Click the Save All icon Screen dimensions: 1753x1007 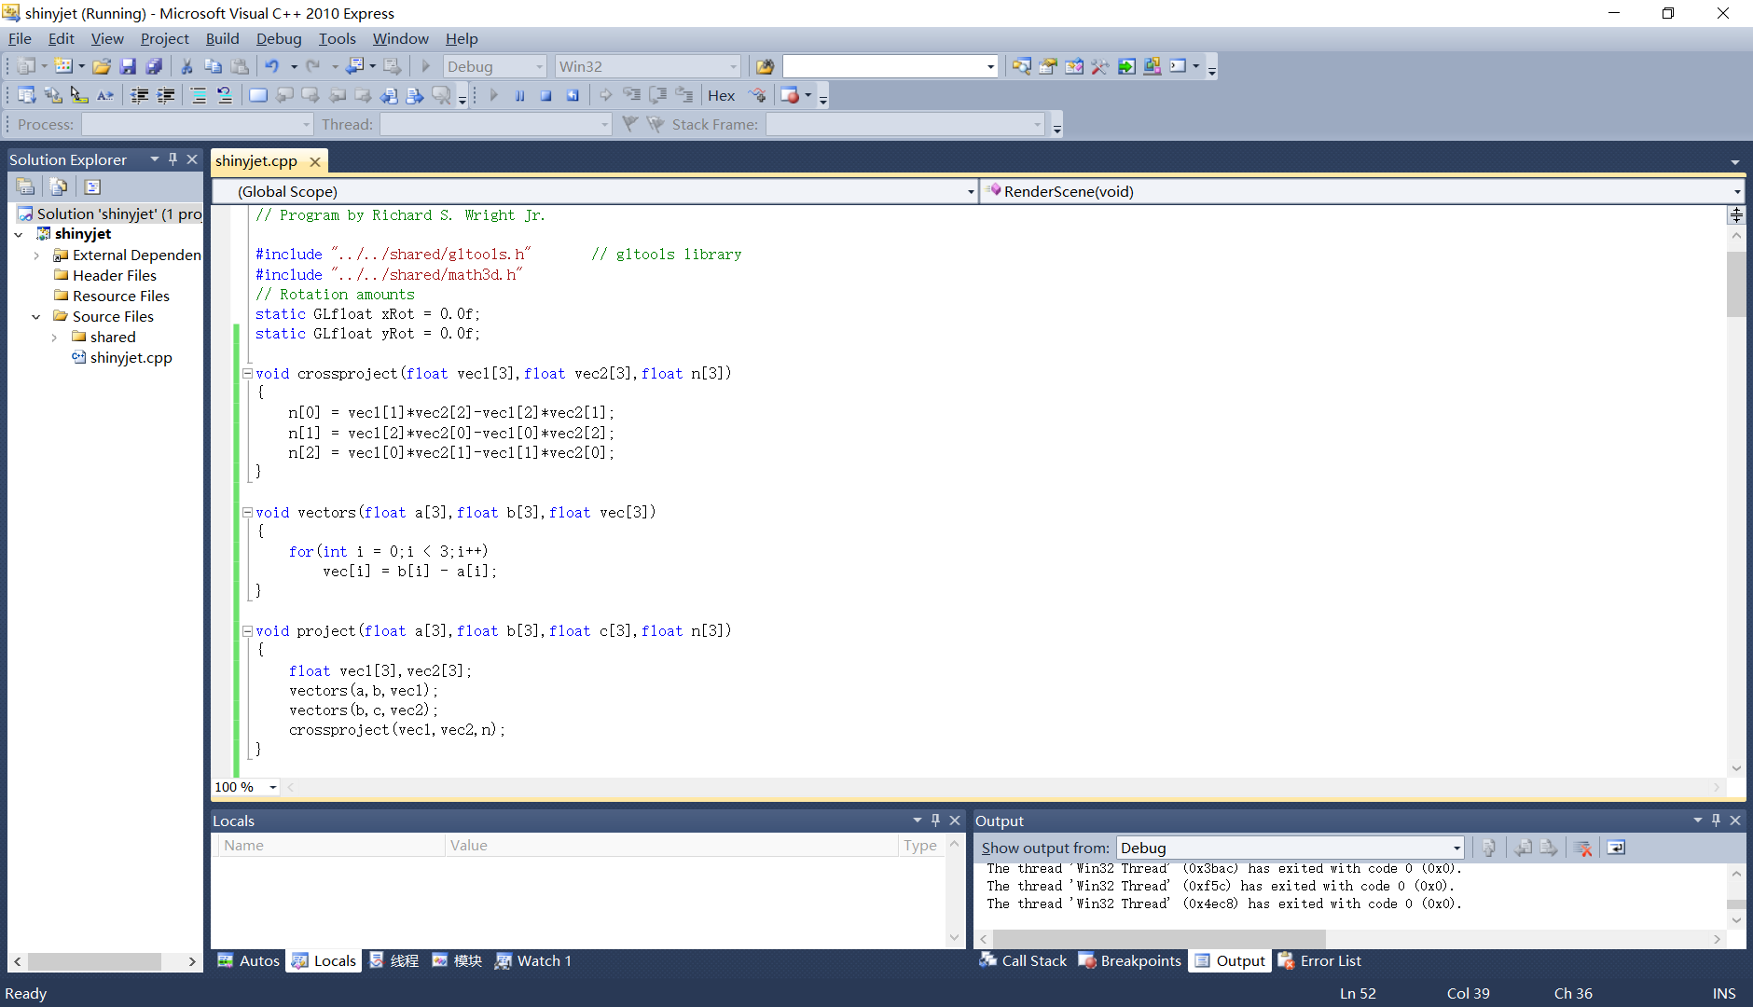(154, 66)
